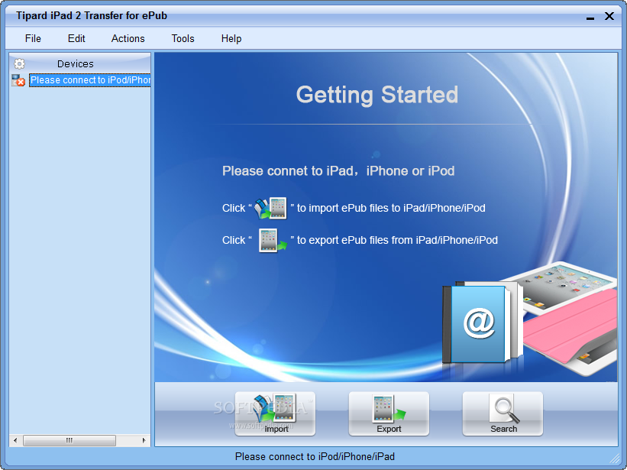Minimize the Tipard window

point(590,17)
